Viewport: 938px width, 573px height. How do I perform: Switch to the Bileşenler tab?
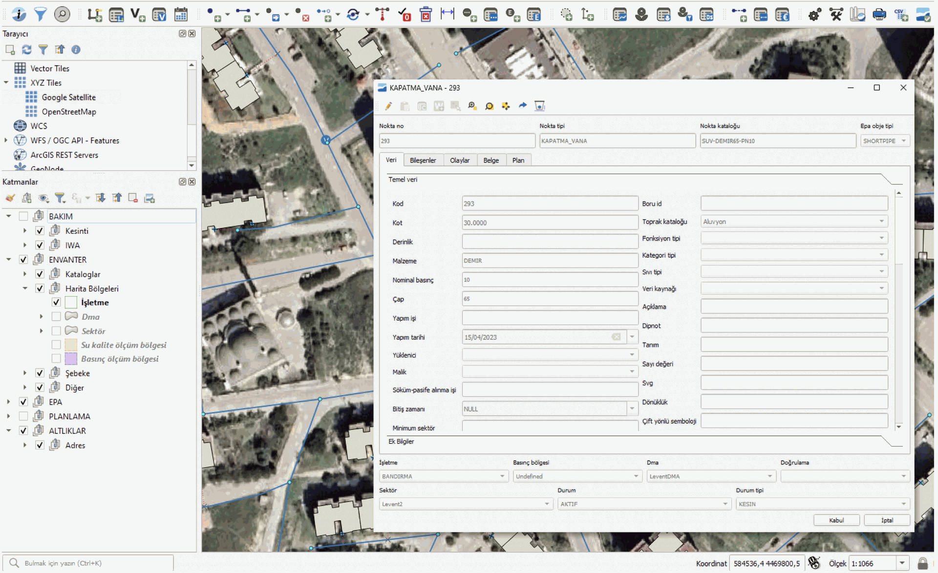pyautogui.click(x=423, y=160)
